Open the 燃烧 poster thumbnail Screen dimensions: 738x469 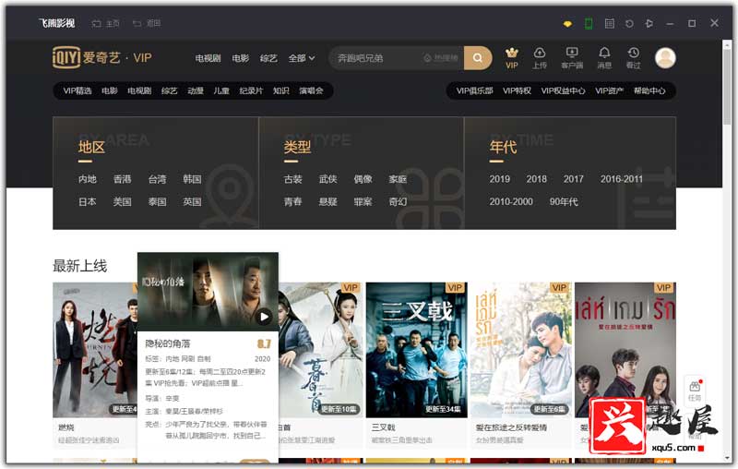95,350
